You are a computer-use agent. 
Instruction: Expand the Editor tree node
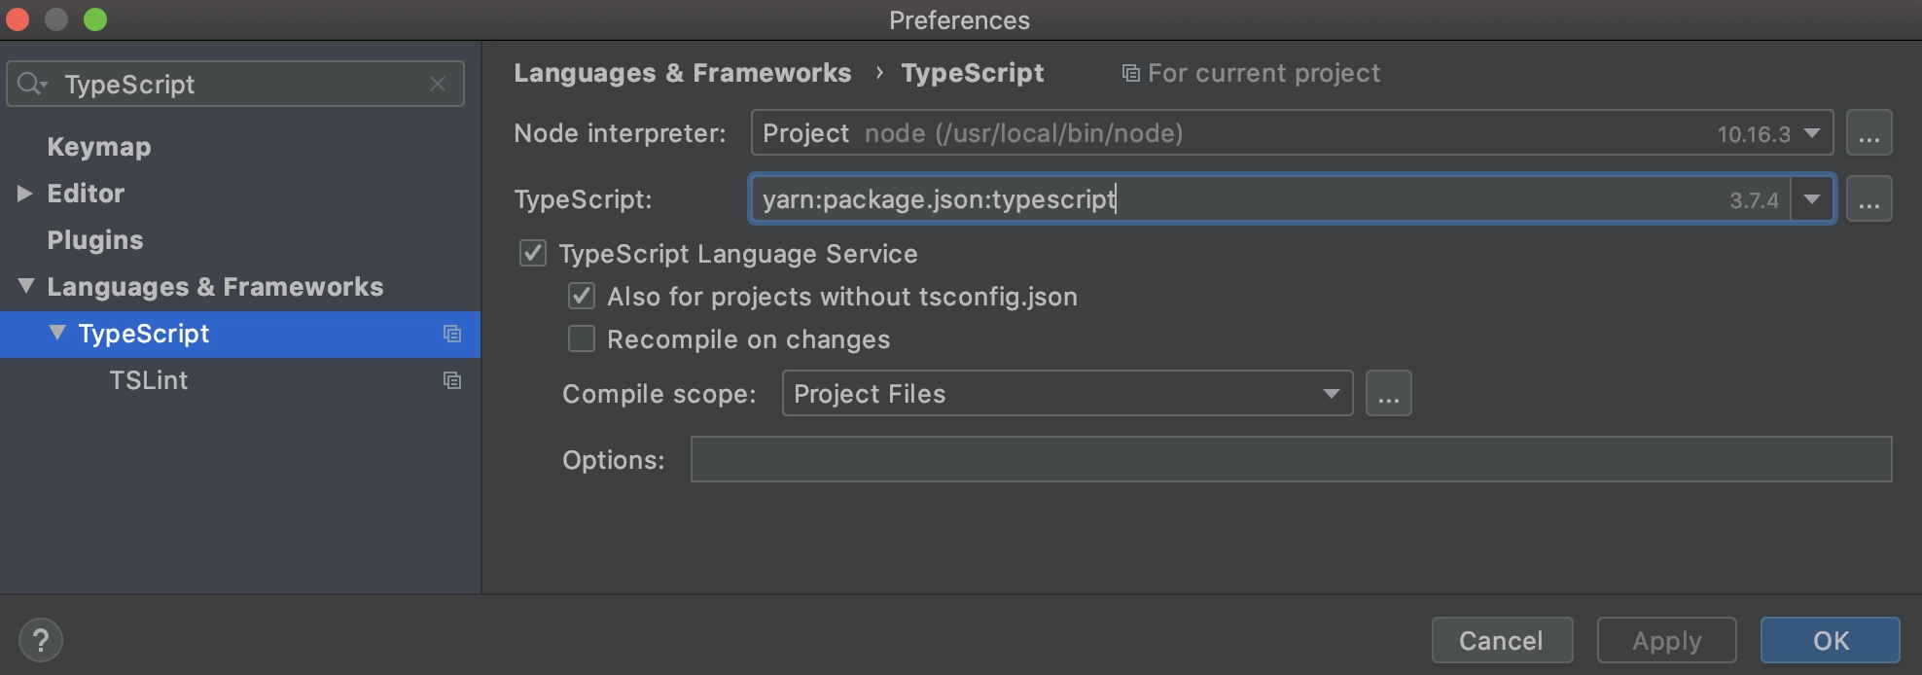(25, 194)
